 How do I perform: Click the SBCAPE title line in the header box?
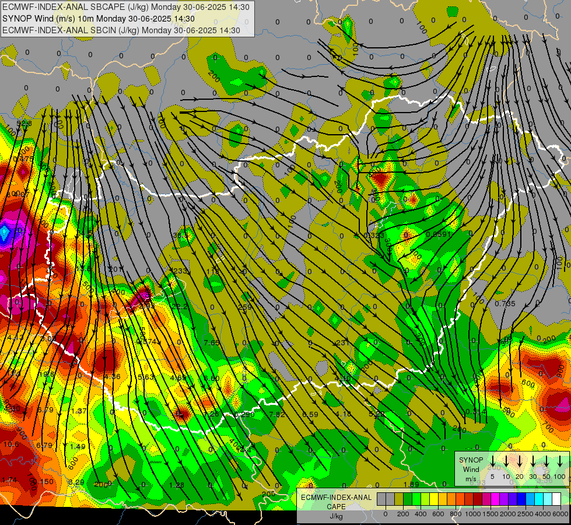pyautogui.click(x=126, y=7)
